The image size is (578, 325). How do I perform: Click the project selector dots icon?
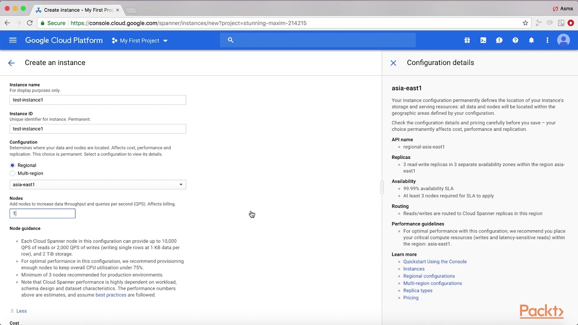(115, 41)
